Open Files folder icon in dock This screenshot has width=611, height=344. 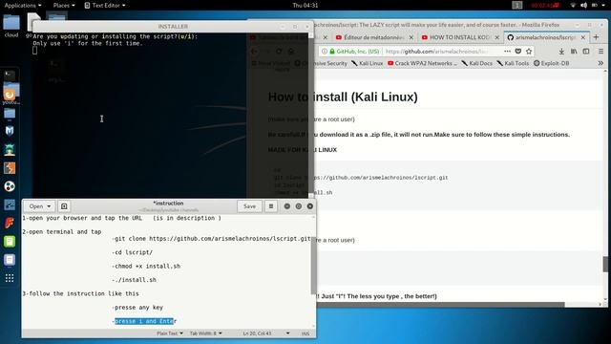pos(10,114)
